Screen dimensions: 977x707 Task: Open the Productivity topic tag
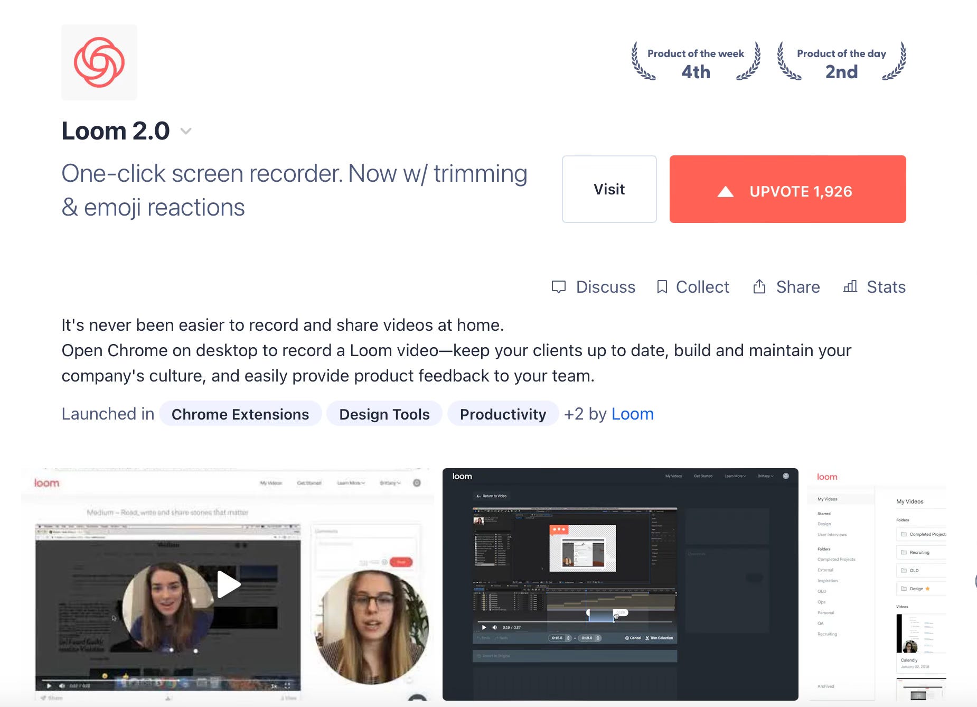(x=503, y=414)
